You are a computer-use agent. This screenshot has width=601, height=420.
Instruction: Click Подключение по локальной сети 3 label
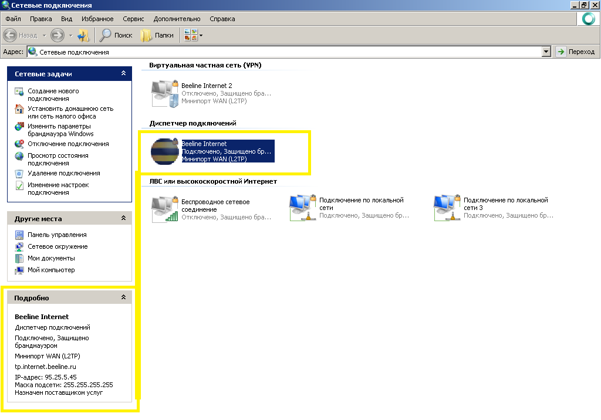pos(506,204)
